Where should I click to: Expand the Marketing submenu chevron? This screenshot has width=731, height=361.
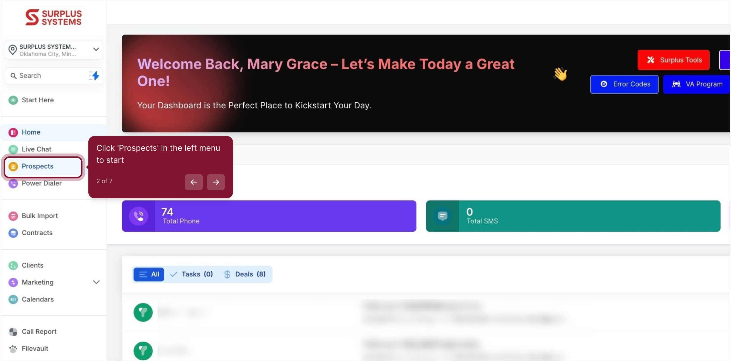tap(96, 282)
